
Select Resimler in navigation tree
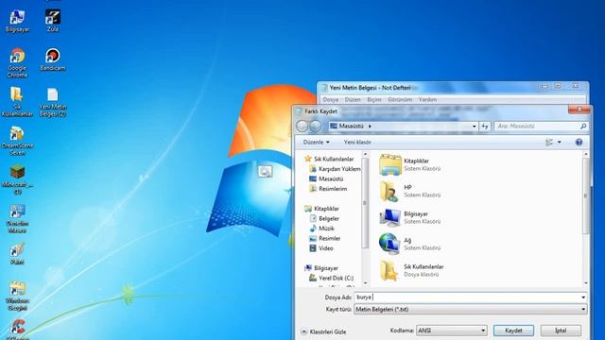325,239
